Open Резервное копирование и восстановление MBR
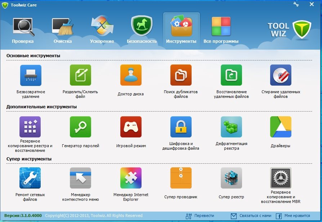 tap(281, 178)
